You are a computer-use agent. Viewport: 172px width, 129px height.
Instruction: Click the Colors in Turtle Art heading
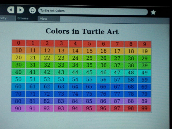click(82, 31)
